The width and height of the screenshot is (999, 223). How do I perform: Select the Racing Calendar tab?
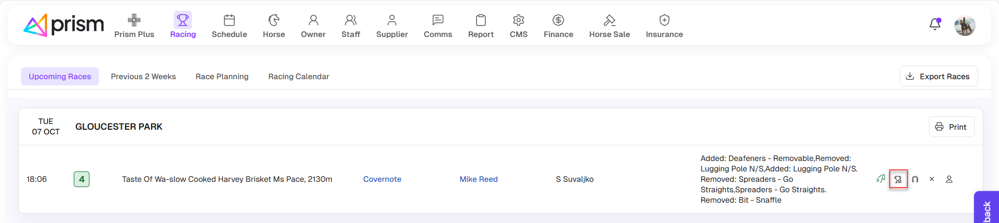tap(299, 77)
